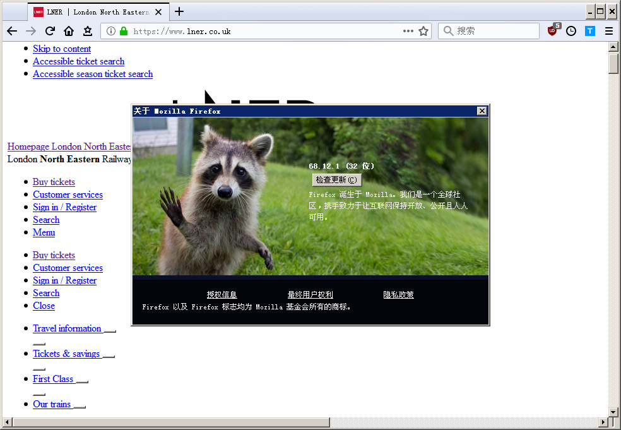Go back with the browser Back arrow
This screenshot has height=430, width=621.
12,31
